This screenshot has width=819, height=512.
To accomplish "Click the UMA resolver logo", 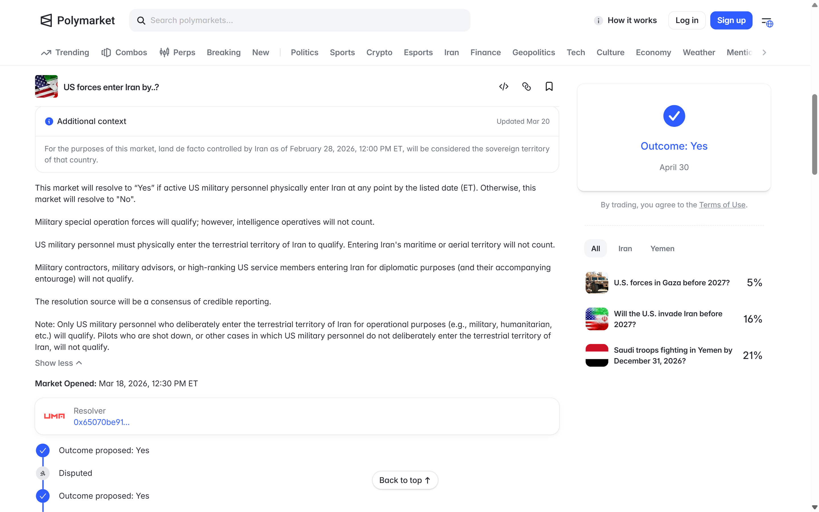I will point(54,416).
